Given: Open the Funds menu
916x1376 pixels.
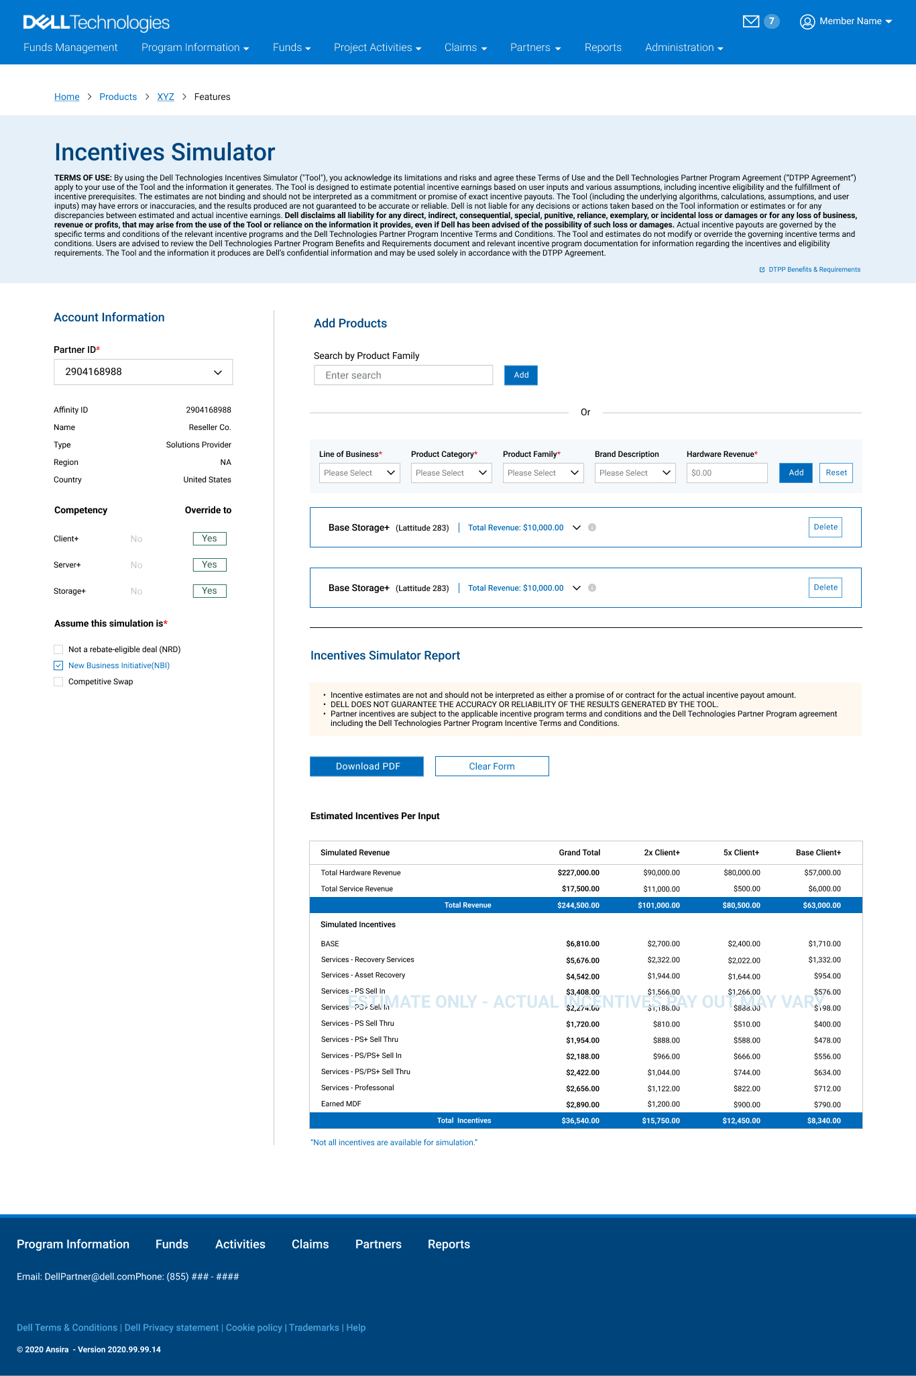Looking at the screenshot, I should [x=292, y=48].
